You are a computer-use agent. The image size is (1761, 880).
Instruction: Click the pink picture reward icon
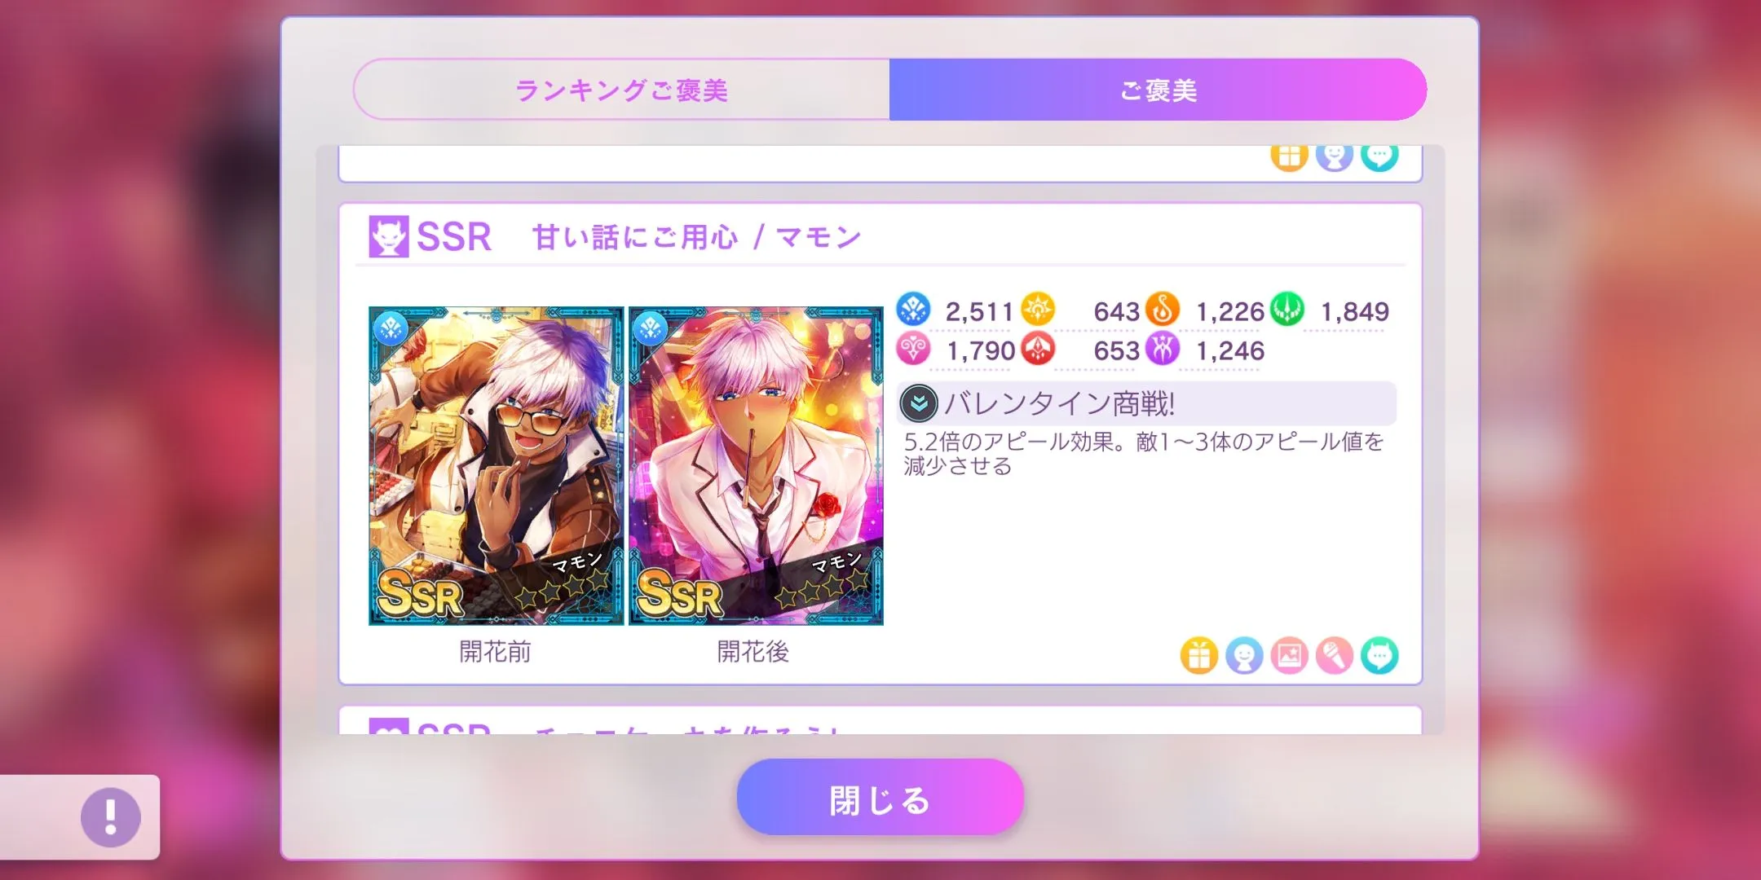point(1289,655)
